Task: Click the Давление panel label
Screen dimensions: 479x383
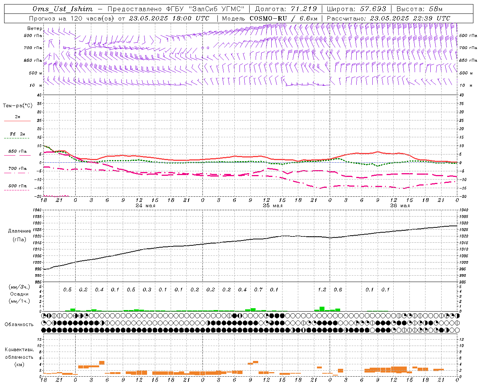Action: [x=19, y=231]
